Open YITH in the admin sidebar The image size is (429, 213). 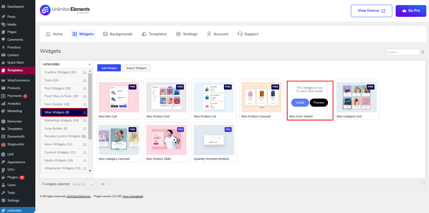pos(18,170)
